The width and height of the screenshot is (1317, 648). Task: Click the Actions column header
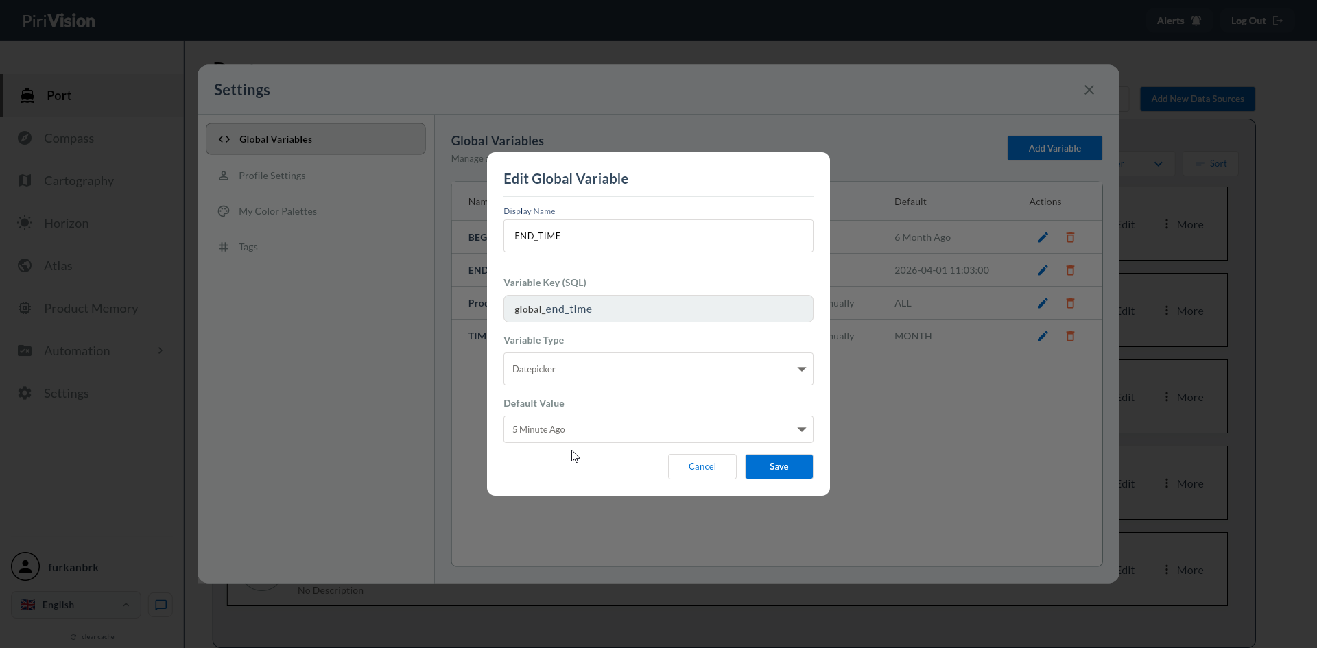pos(1045,202)
